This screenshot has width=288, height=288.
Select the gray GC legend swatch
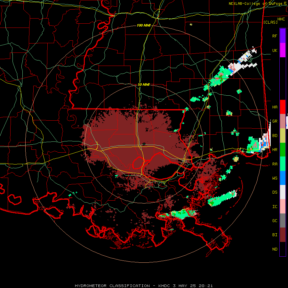(x=283, y=220)
